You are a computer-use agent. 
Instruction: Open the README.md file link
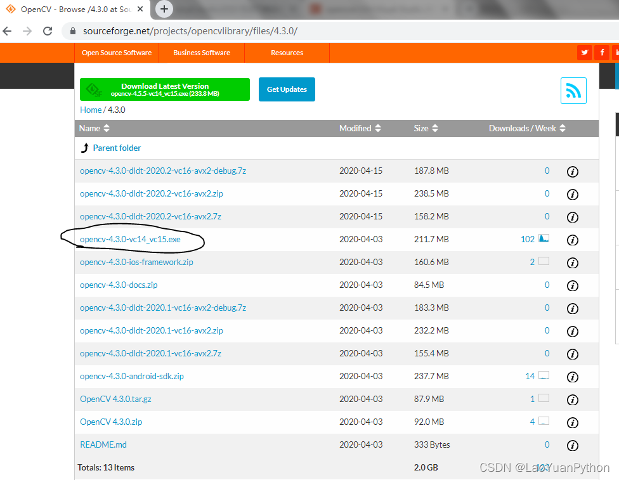103,445
